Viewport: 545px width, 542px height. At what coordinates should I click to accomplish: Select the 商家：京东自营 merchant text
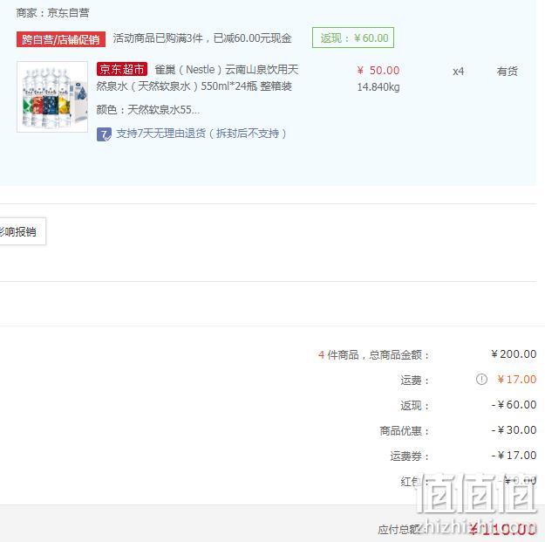(53, 13)
